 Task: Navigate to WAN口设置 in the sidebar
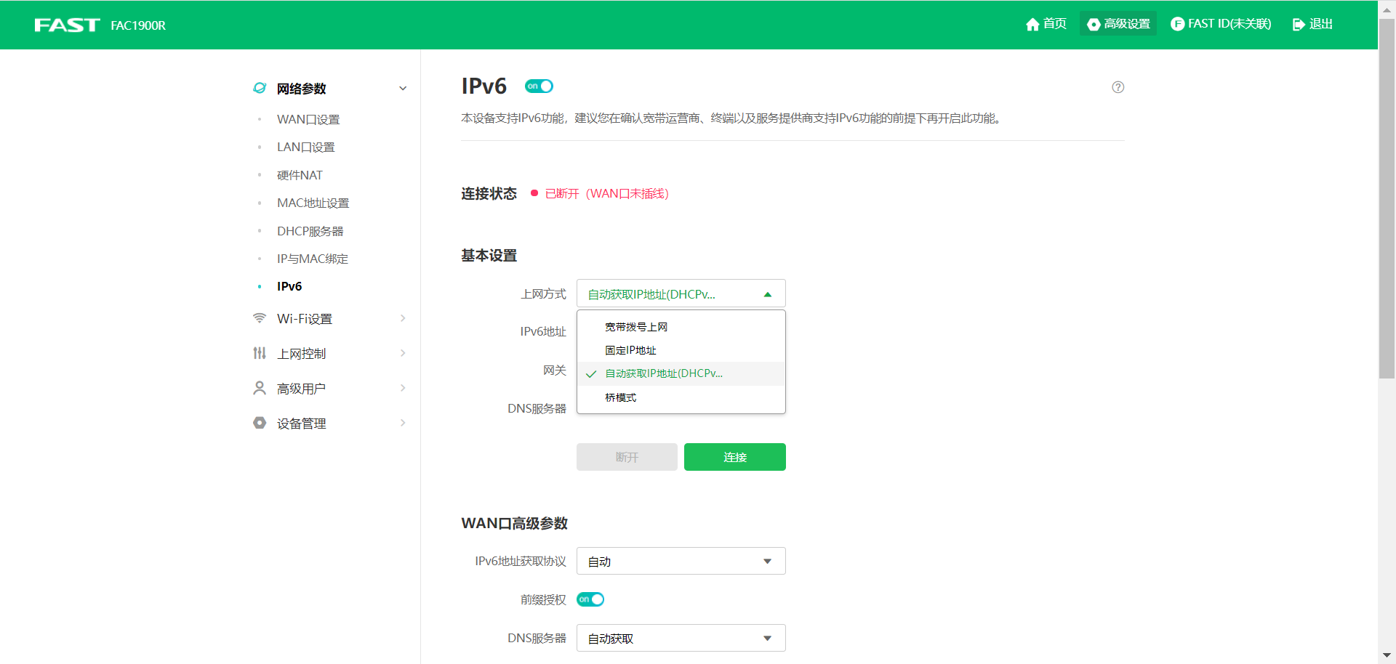tap(307, 119)
